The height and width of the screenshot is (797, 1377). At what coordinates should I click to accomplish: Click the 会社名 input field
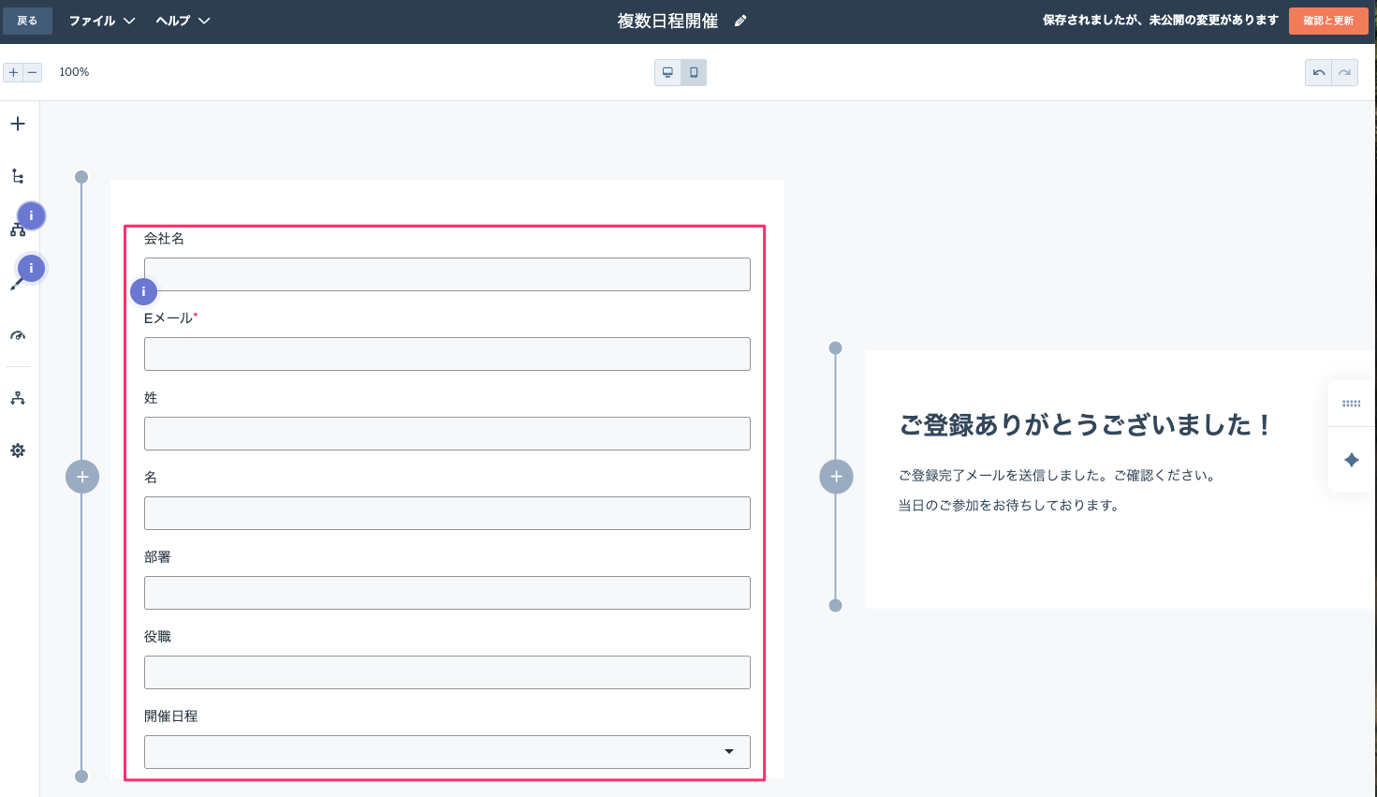pyautogui.click(x=447, y=274)
